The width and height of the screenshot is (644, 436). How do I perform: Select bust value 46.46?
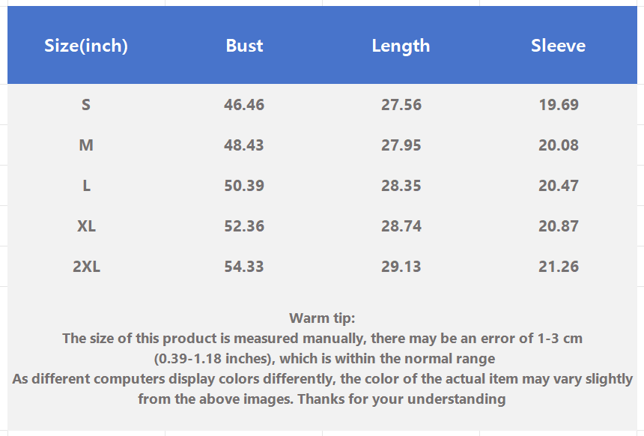[x=244, y=105]
